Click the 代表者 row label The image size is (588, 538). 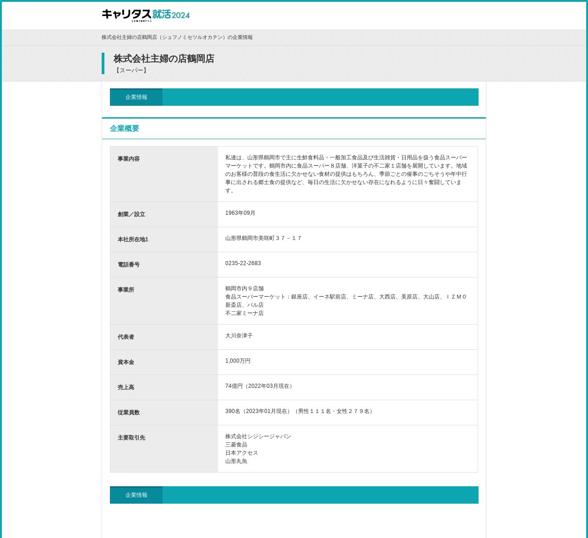click(x=126, y=337)
